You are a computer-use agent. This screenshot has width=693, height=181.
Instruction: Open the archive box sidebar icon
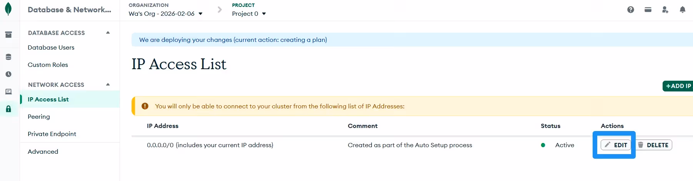click(8, 35)
